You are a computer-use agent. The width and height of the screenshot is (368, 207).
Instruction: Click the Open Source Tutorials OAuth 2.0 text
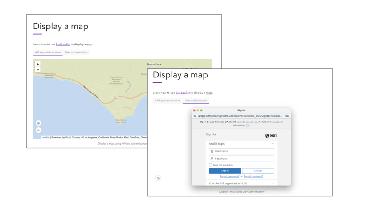click(218, 122)
